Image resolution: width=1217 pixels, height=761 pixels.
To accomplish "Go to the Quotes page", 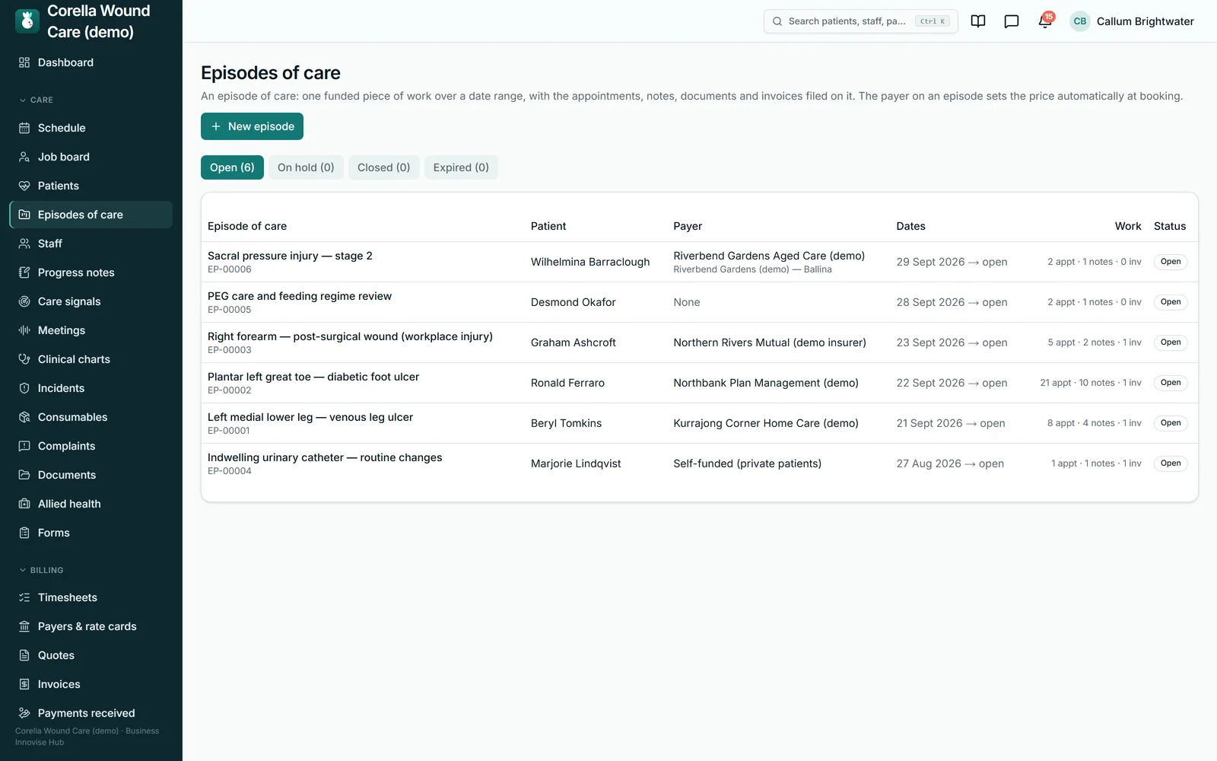I will tap(91, 655).
